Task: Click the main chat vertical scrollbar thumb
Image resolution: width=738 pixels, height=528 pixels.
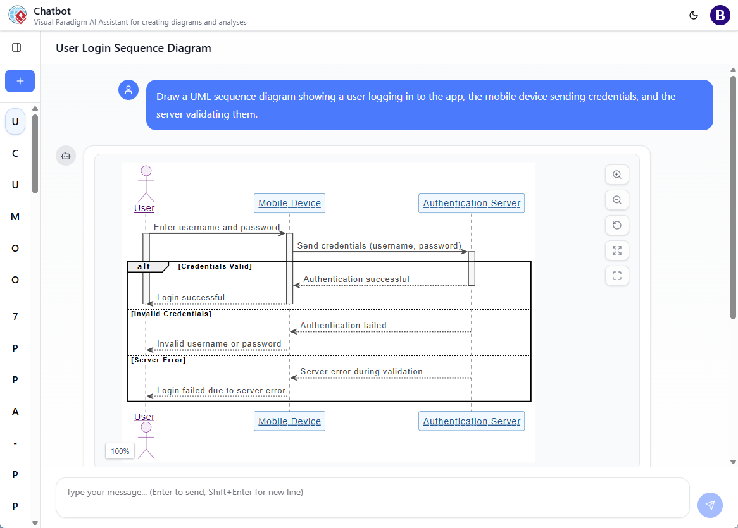Action: pyautogui.click(x=733, y=196)
